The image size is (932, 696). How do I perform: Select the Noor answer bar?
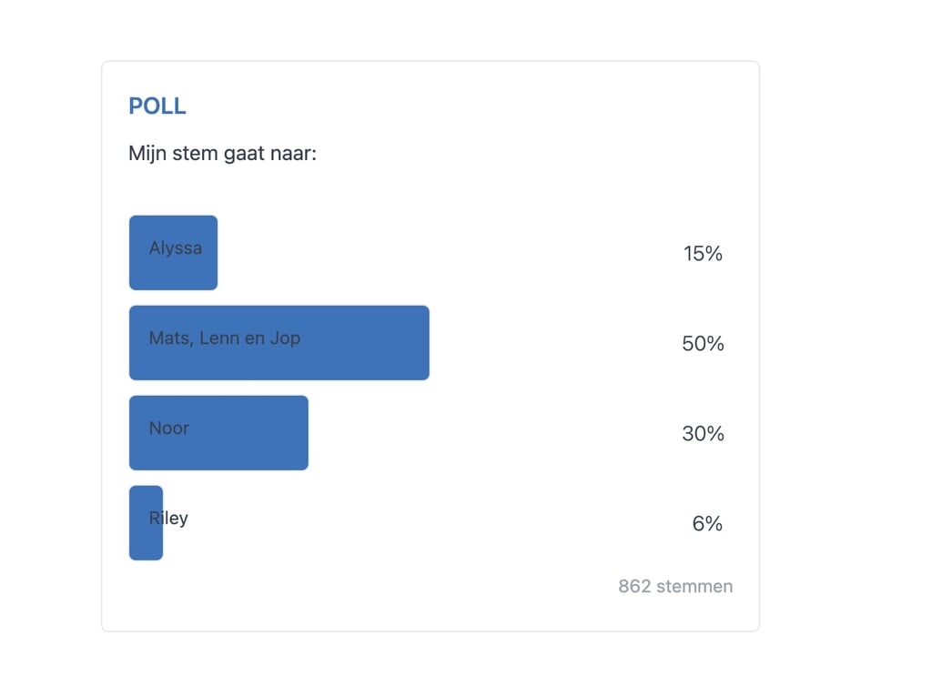[218, 433]
